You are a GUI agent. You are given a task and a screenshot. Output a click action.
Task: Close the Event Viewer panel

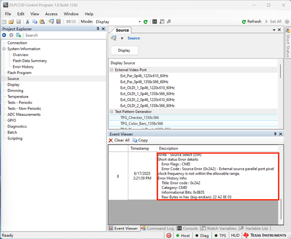(281, 134)
